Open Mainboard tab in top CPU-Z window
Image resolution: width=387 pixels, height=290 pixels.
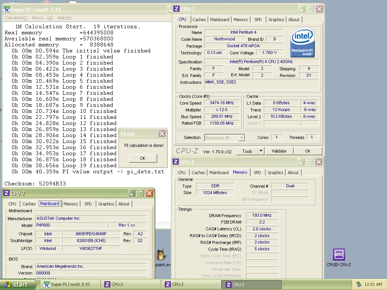(220, 20)
